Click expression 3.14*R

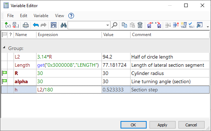click(45, 57)
